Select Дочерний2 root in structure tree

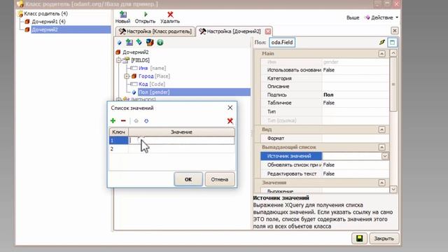[135, 52]
